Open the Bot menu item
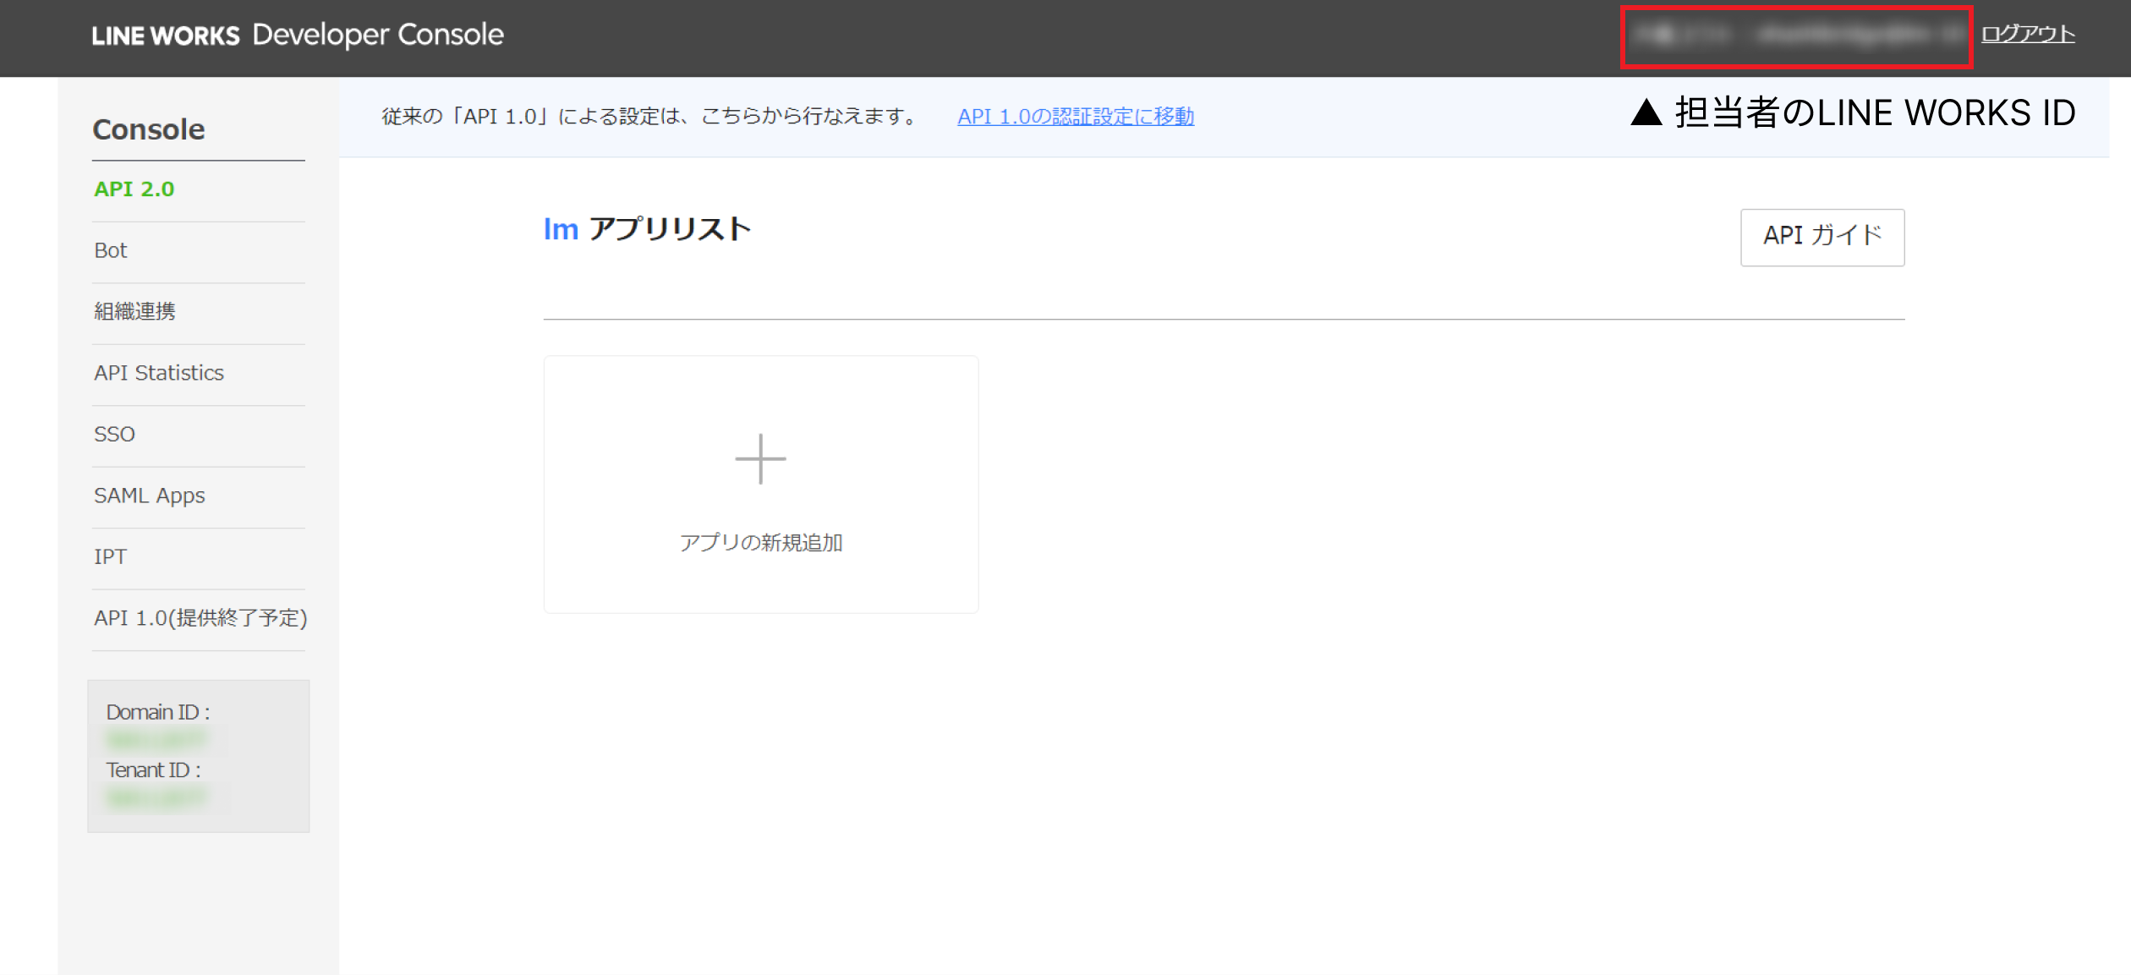Screen dimensions: 2131x975 click(111, 250)
